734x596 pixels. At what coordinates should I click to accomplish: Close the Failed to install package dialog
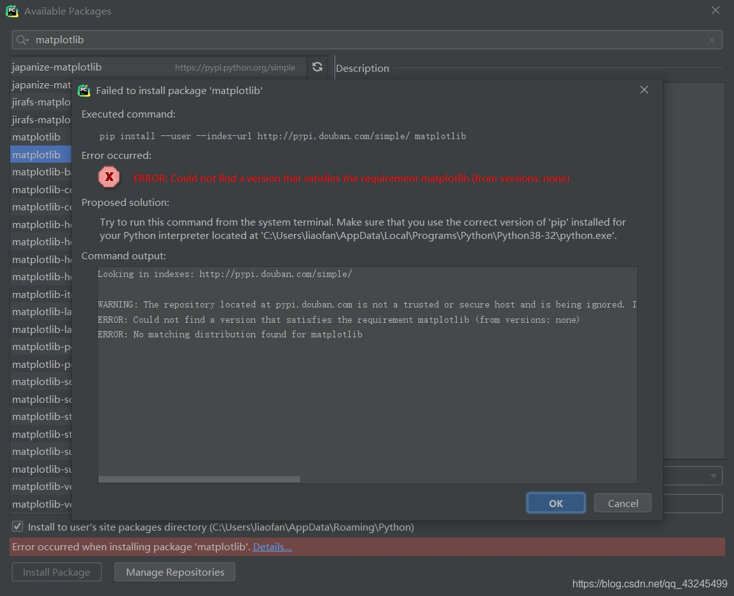pyautogui.click(x=644, y=90)
